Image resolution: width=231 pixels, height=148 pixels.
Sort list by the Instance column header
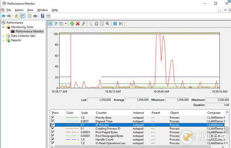141,113
